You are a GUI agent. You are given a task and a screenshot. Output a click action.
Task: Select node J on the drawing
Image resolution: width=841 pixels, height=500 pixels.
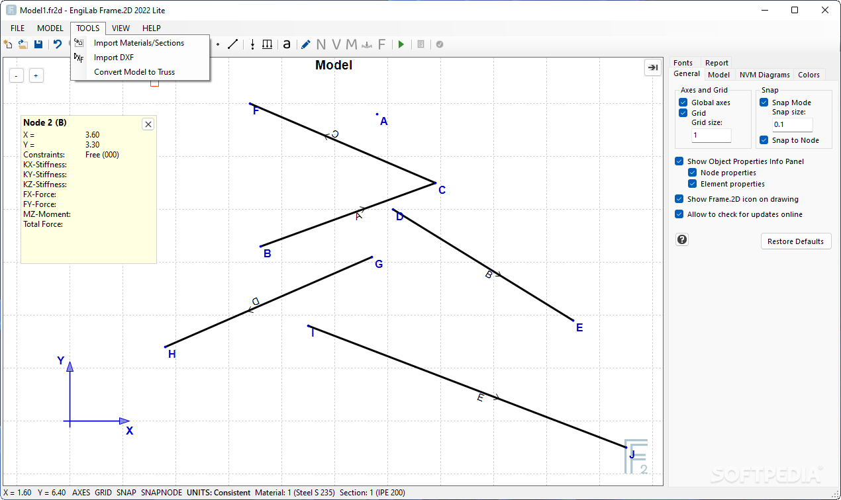(626, 447)
